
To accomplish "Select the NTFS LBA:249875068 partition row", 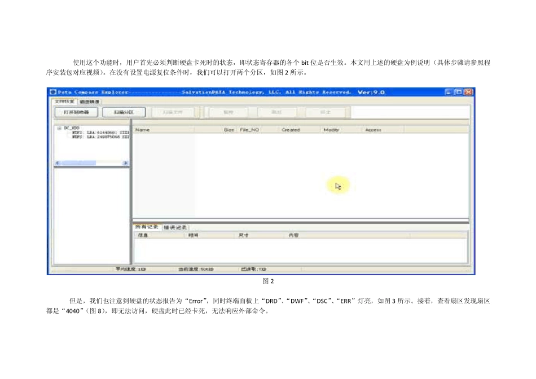I will tap(101, 136).
